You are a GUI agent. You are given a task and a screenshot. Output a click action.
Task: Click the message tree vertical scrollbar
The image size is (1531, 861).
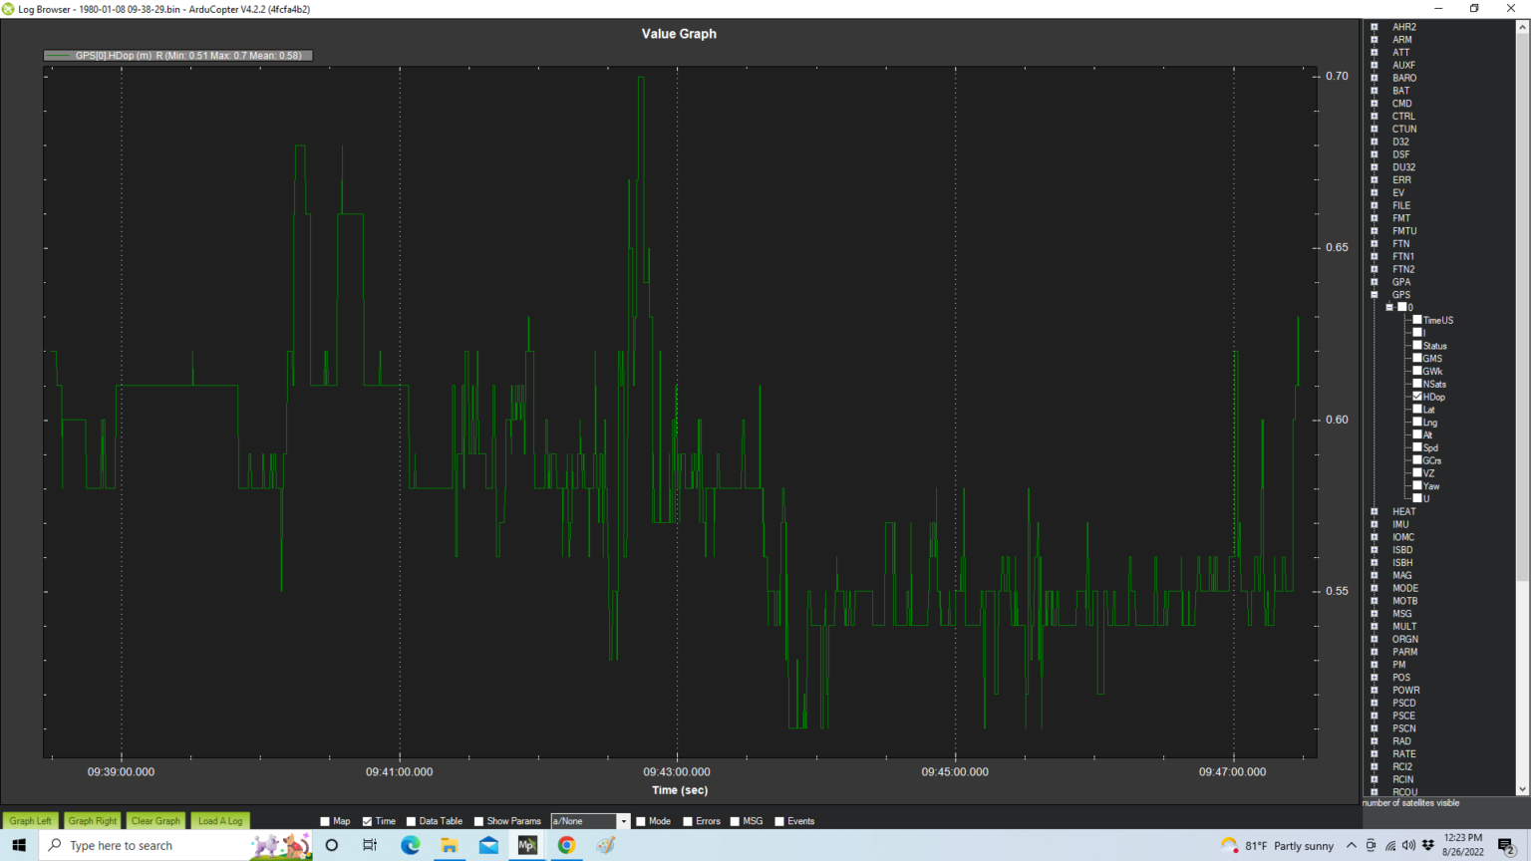coord(1522,299)
